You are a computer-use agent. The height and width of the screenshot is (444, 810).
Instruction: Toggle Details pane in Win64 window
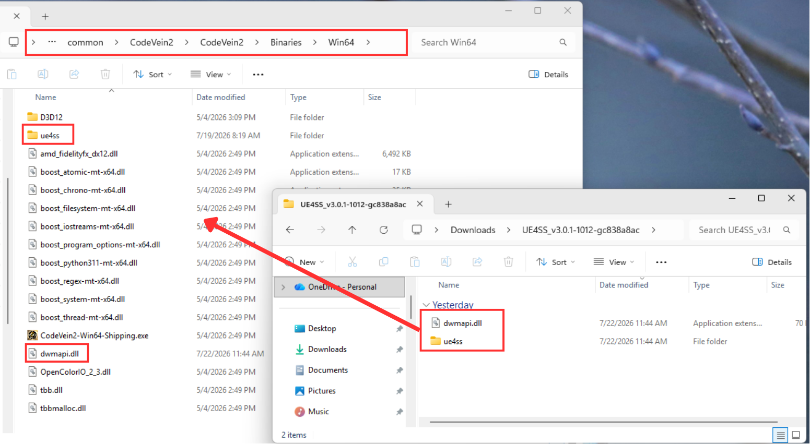(x=548, y=75)
